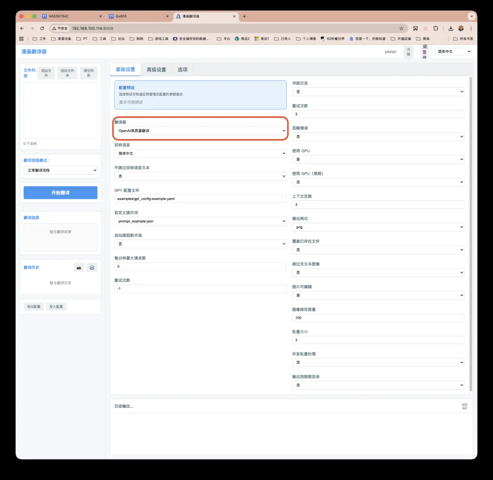Open the browser downloads icon
The width and height of the screenshot is (493, 480).
coord(451,28)
